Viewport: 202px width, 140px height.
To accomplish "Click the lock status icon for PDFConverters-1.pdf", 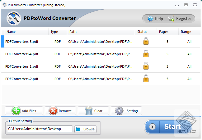I will point(146,66).
